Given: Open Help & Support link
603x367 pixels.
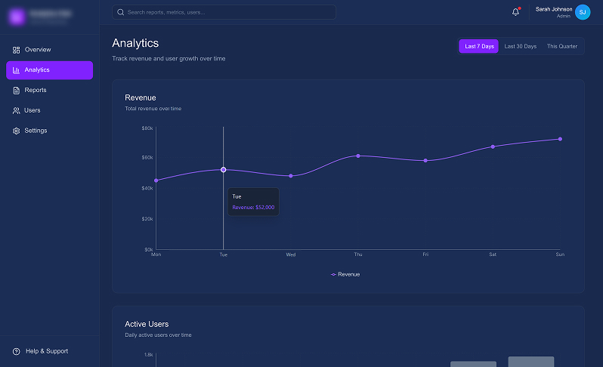Looking at the screenshot, I should coord(46,351).
